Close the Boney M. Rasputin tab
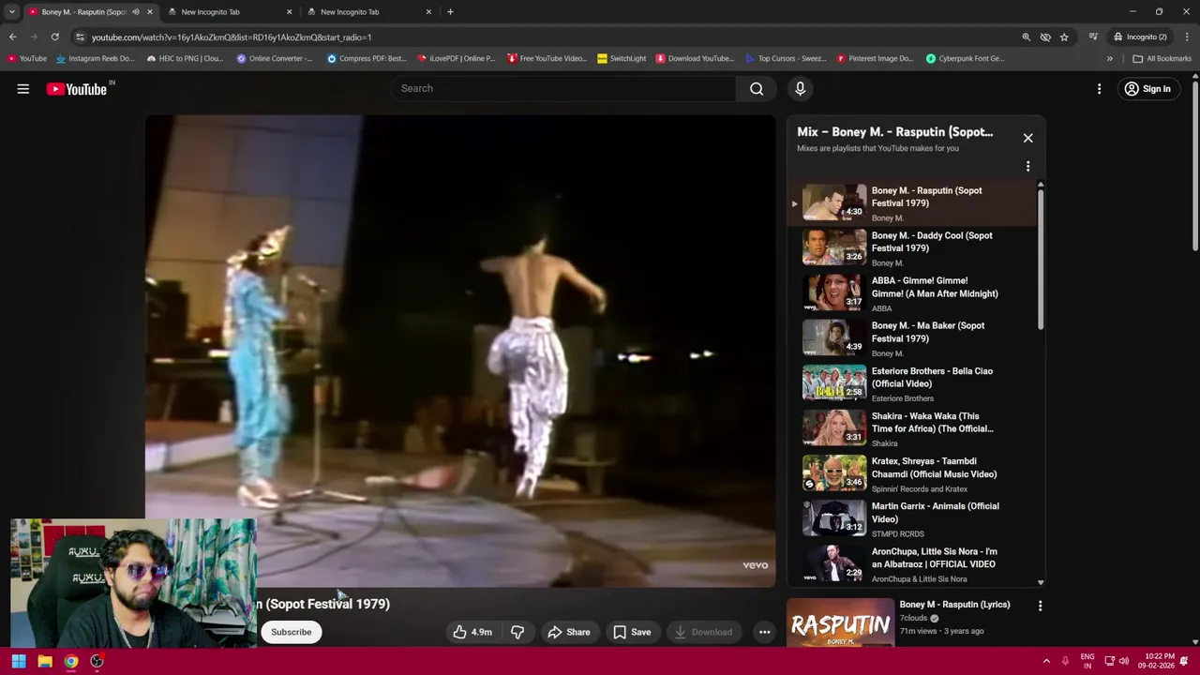Viewport: 1200px width, 675px height. pyautogui.click(x=150, y=12)
